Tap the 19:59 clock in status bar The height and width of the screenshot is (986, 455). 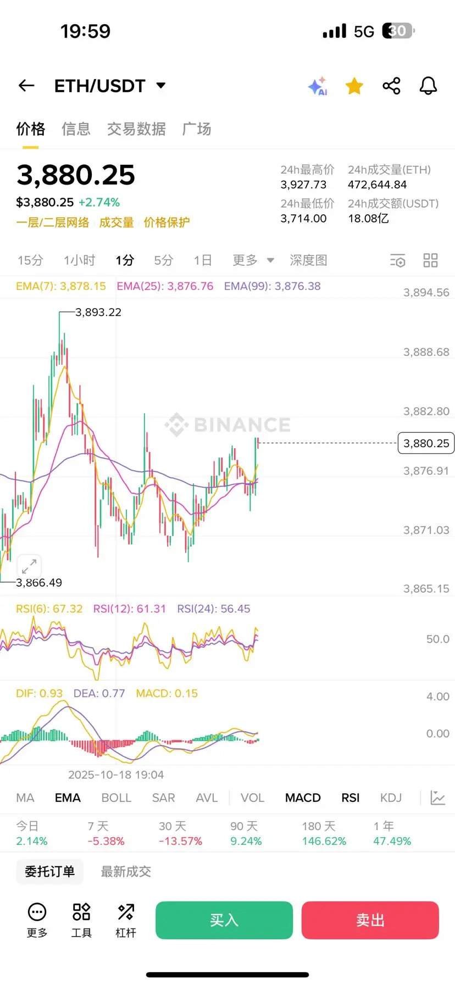click(85, 31)
